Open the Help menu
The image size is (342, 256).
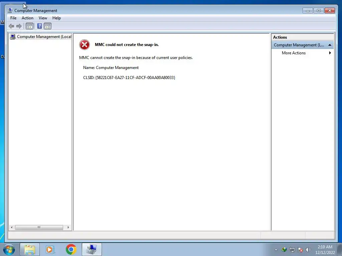pos(56,18)
